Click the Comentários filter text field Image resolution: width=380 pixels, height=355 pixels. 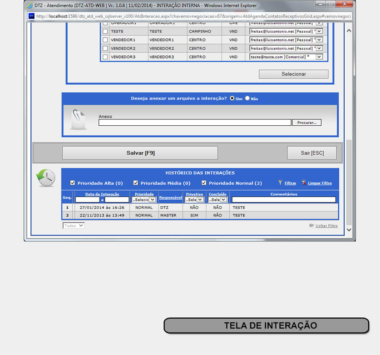point(283,200)
